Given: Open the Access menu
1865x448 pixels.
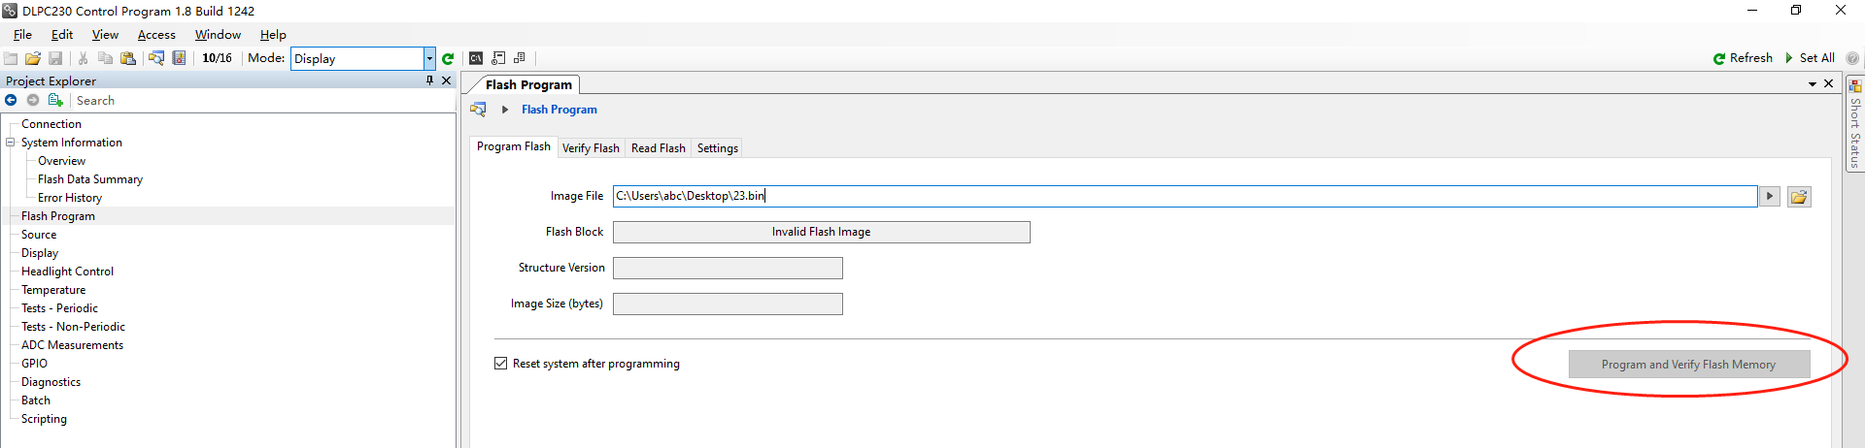Looking at the screenshot, I should pyautogui.click(x=156, y=35).
